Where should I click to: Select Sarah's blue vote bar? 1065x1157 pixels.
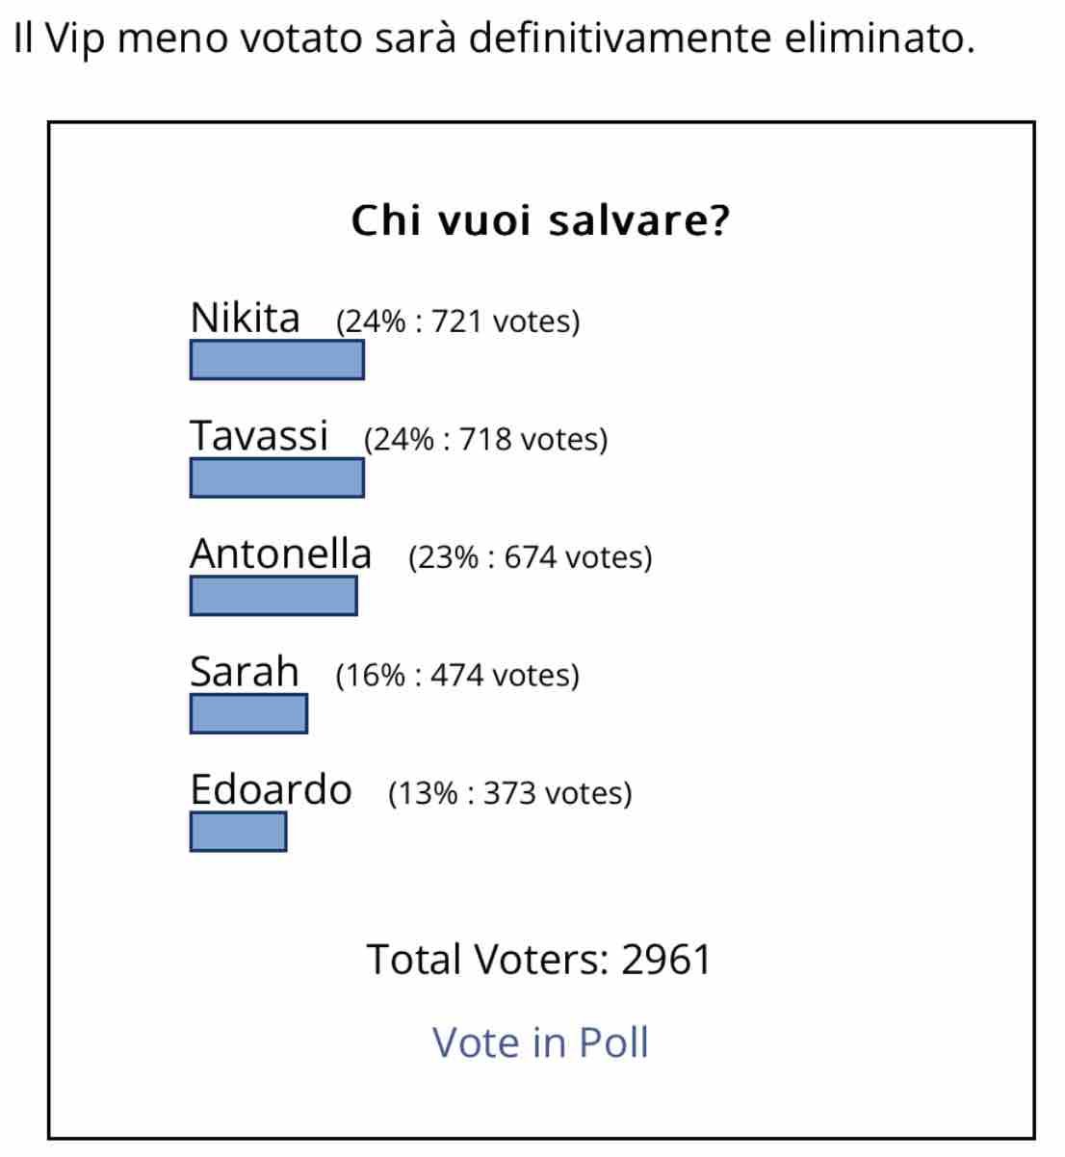248,714
